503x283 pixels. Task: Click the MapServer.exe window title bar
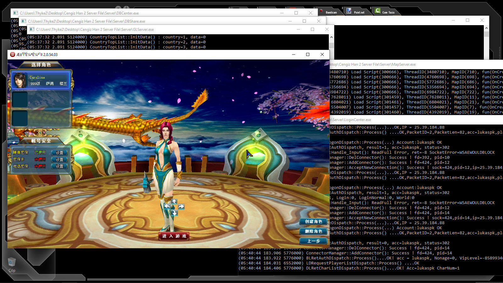pyautogui.click(x=416, y=64)
